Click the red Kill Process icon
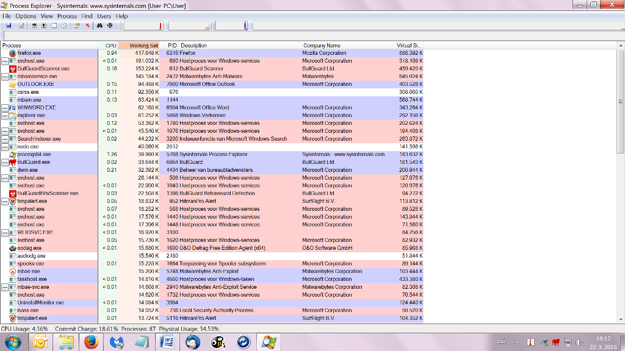625x351 pixels. click(x=87, y=26)
